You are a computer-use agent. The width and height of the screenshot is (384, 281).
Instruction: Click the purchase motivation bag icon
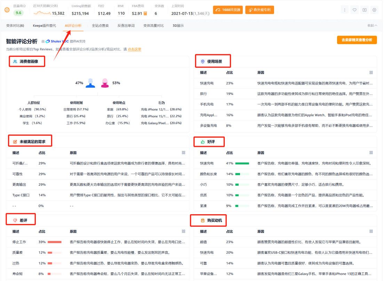(202, 220)
